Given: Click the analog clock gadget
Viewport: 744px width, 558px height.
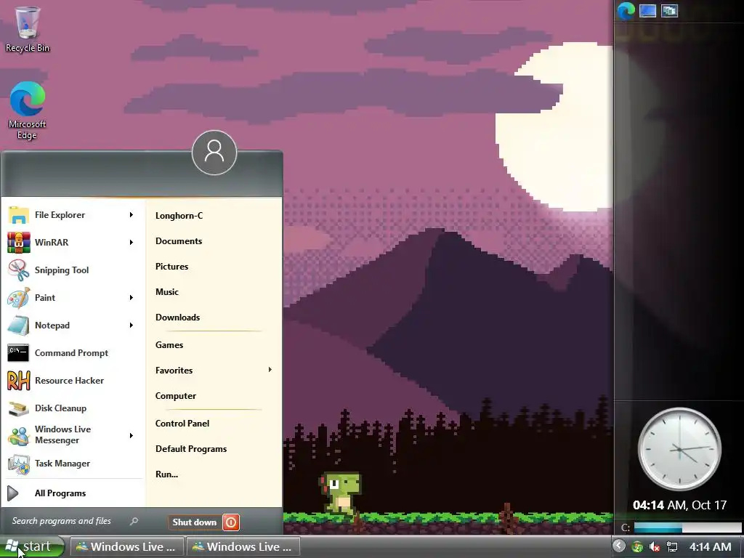Looking at the screenshot, I should coord(679,449).
